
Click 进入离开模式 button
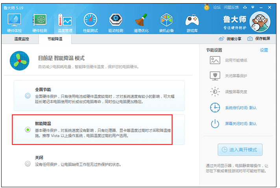(240, 150)
